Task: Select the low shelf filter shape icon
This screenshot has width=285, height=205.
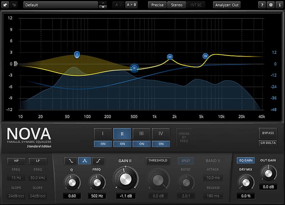Action: pyautogui.click(x=71, y=161)
